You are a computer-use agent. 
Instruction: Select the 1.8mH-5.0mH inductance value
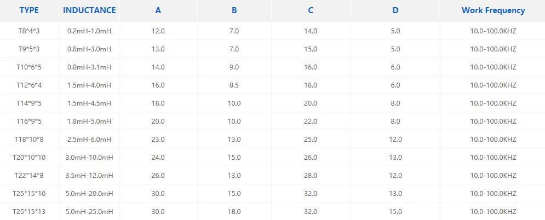[89, 121]
